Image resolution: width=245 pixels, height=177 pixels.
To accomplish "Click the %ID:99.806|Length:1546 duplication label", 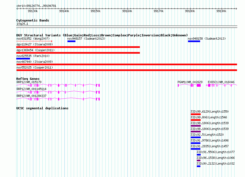I will click(x=209, y=117).
